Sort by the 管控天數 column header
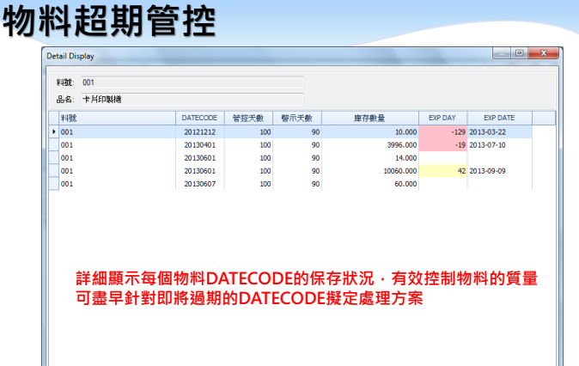Image resolution: width=579 pixels, height=366 pixels. point(247,118)
